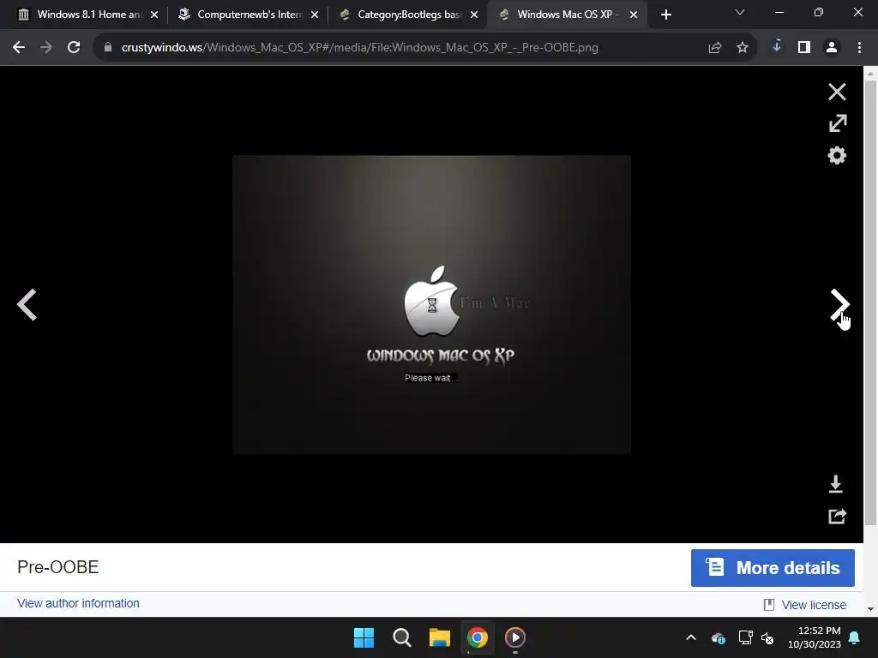Click the More details button
Image resolution: width=878 pixels, height=658 pixels.
coord(773,568)
